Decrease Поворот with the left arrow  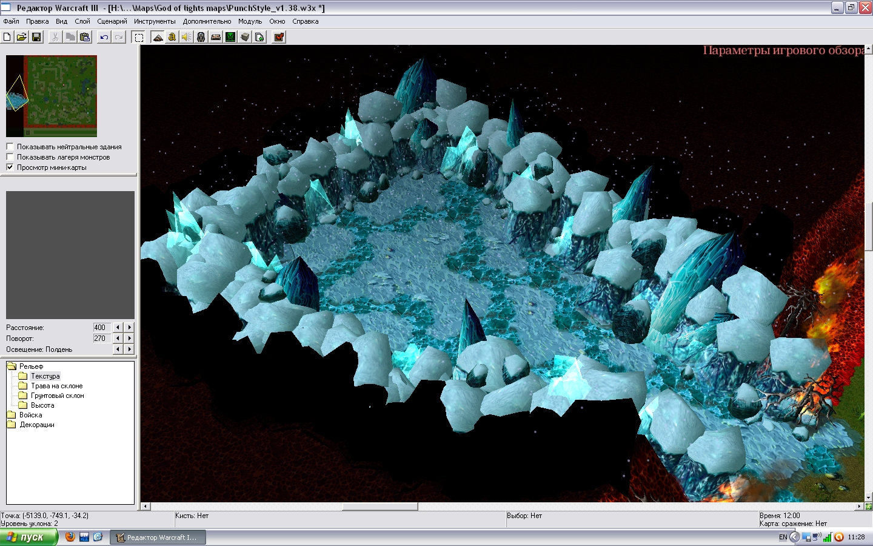[118, 339]
